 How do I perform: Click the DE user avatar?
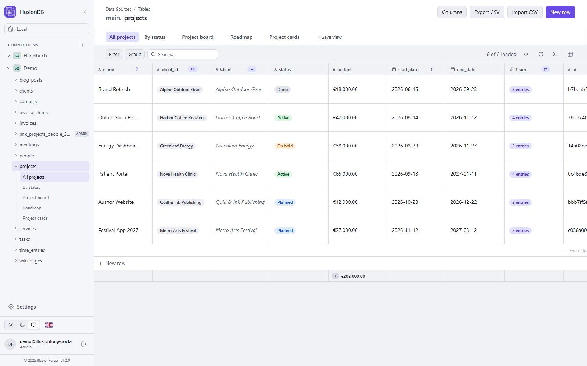click(10, 344)
